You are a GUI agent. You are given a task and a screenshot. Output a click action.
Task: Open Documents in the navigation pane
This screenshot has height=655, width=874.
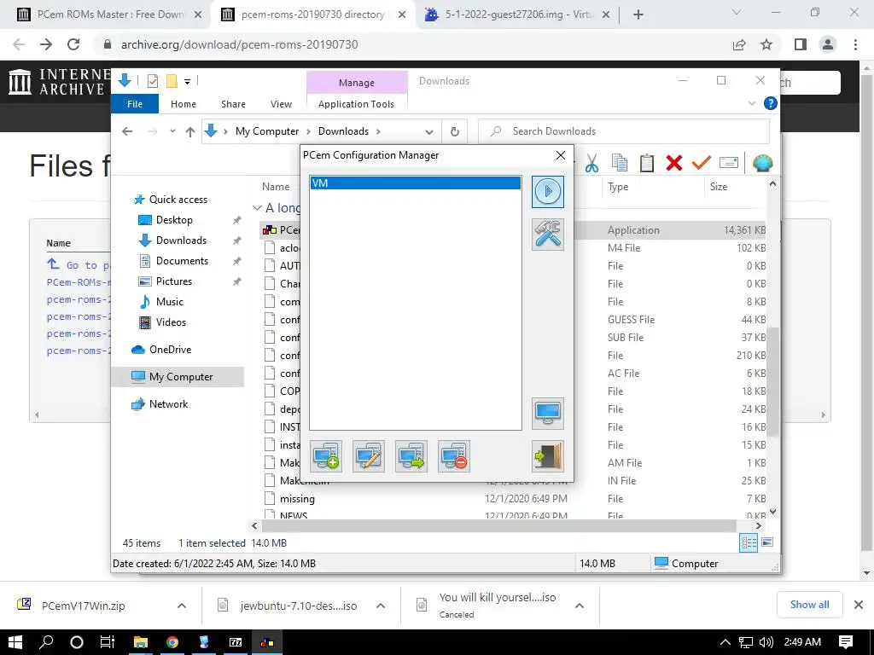182,261
